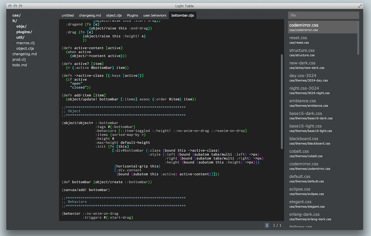This screenshot has height=236, width=371.
Task: Open todo.md from the workspace
Action: [19, 65]
